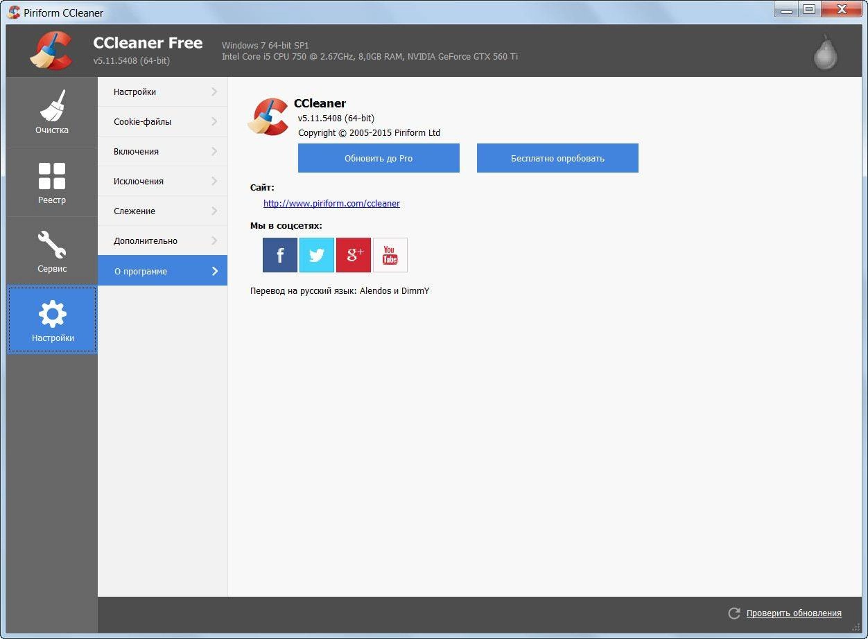Open the Реестр registry section

click(52, 182)
